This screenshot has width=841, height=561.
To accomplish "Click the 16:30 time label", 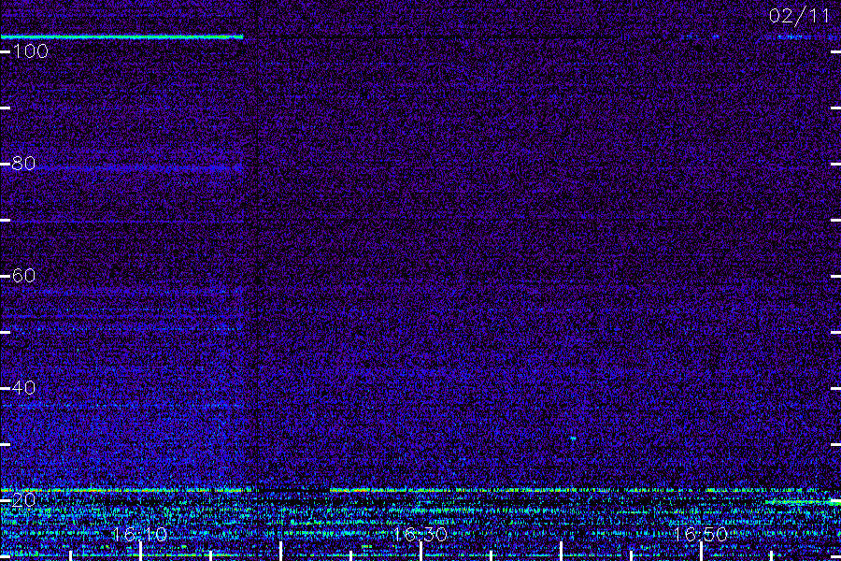I will 420,534.
